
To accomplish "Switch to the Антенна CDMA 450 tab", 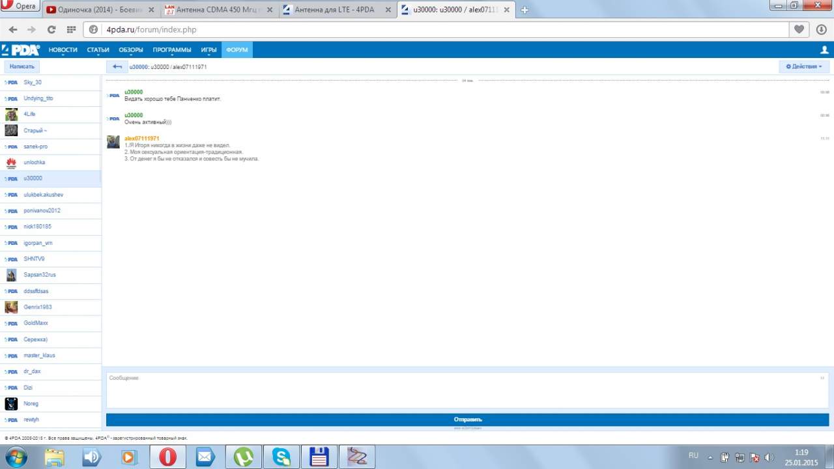I will [219, 10].
